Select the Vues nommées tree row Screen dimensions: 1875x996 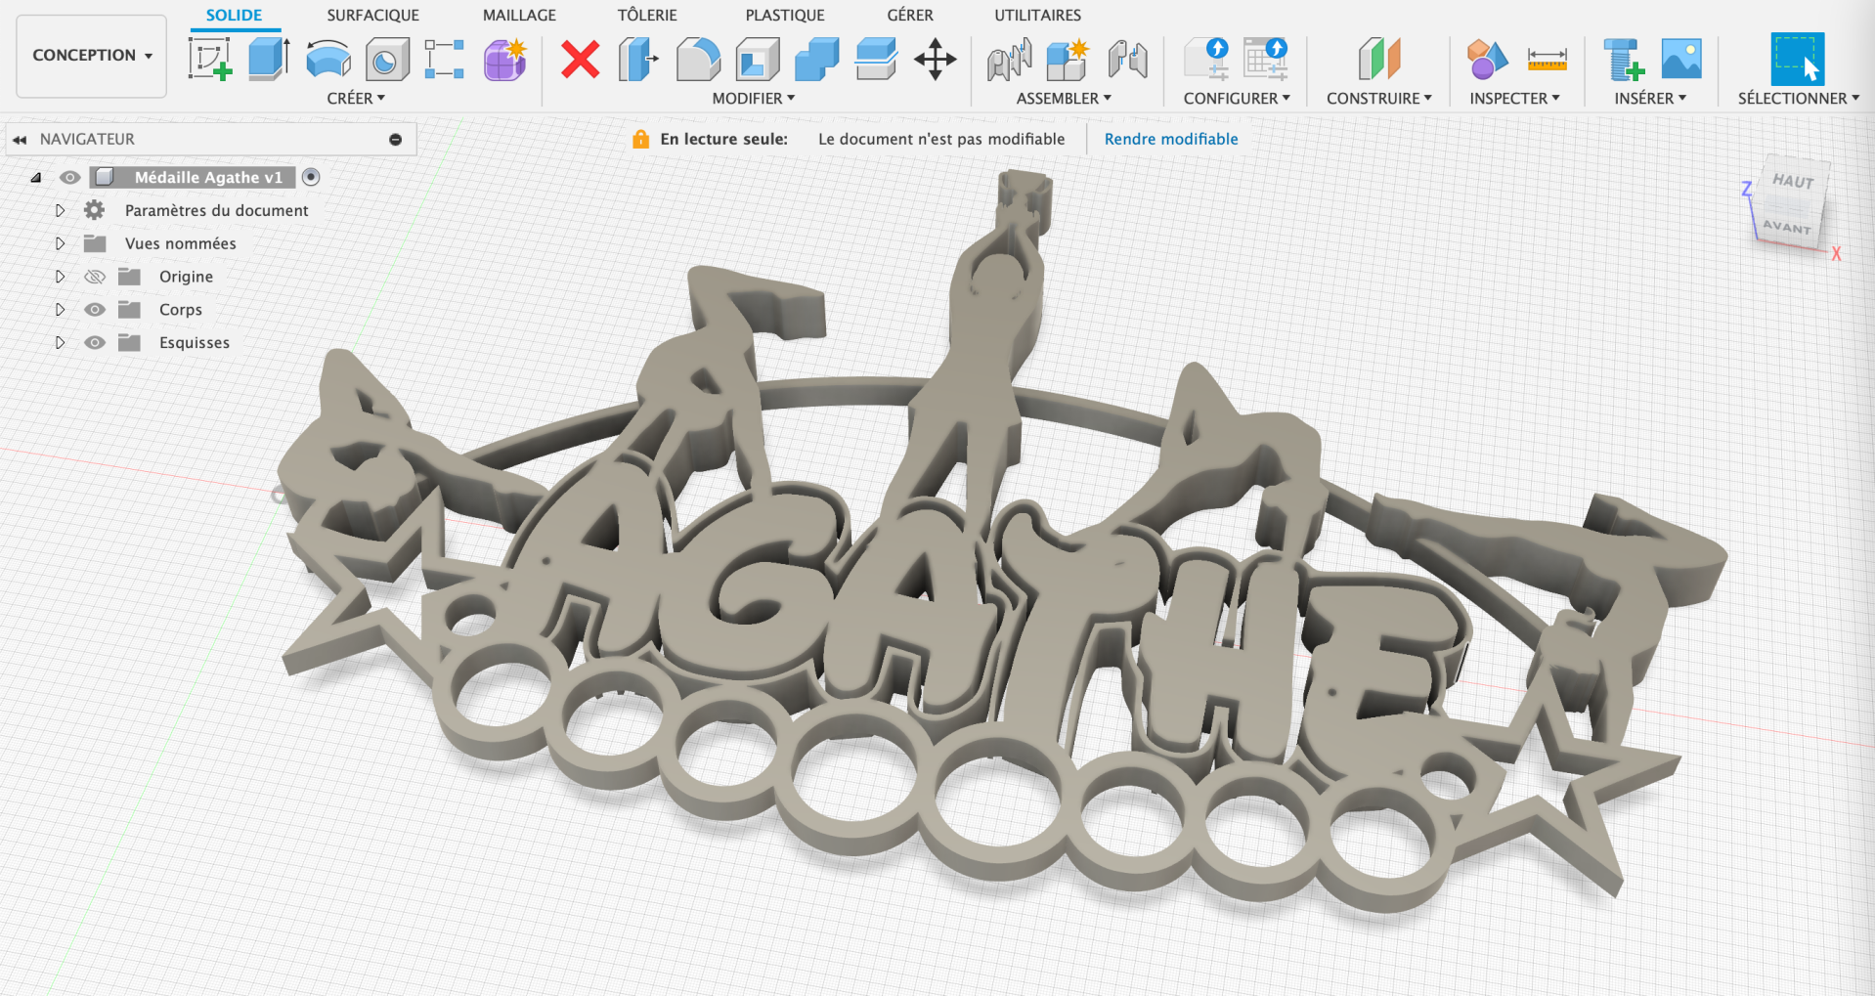(181, 243)
